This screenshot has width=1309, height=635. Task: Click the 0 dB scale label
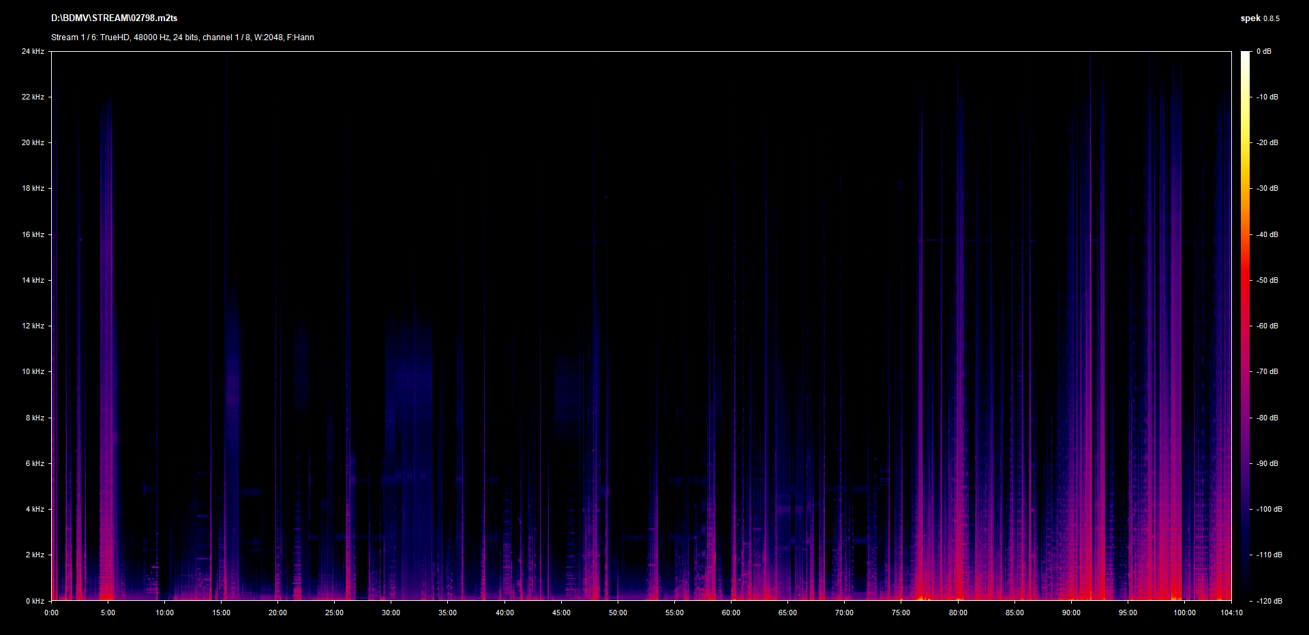click(x=1263, y=51)
